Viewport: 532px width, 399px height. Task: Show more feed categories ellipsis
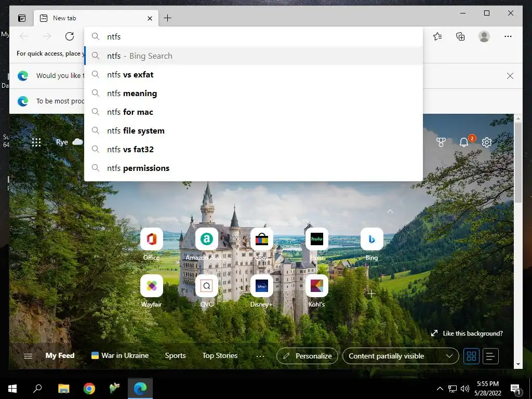coord(260,356)
